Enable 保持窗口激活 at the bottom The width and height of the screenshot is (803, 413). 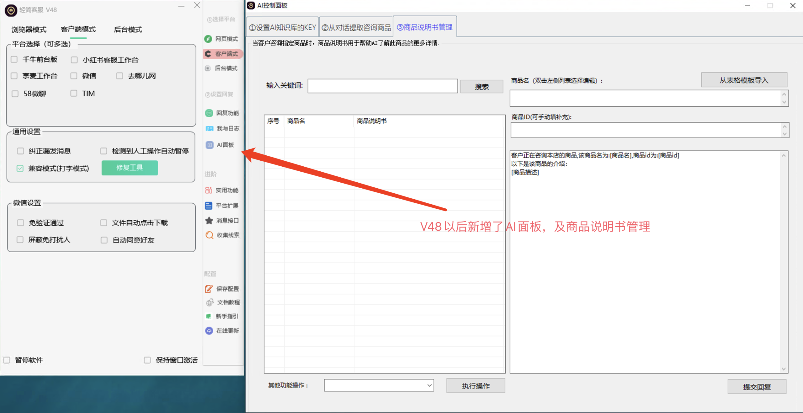[147, 360]
